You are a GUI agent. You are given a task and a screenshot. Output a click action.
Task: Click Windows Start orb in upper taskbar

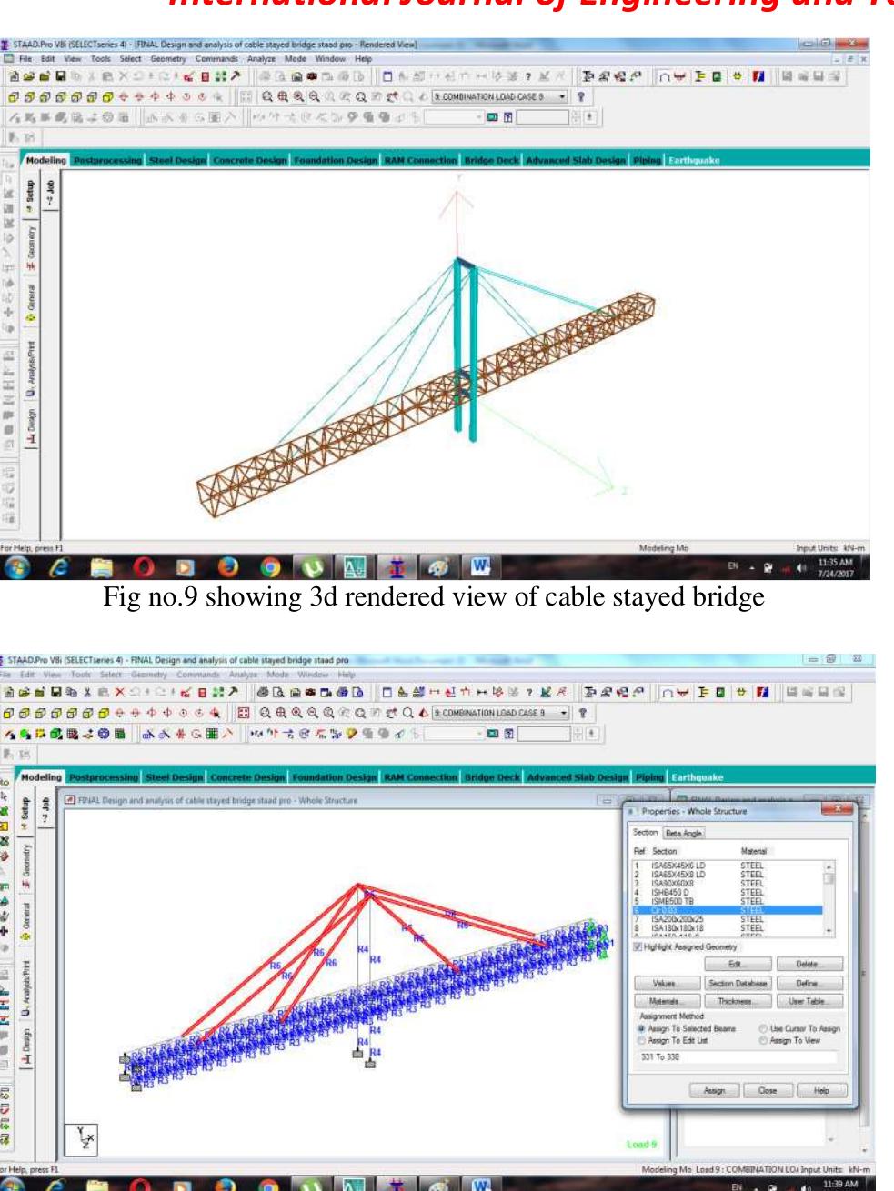(x=19, y=567)
